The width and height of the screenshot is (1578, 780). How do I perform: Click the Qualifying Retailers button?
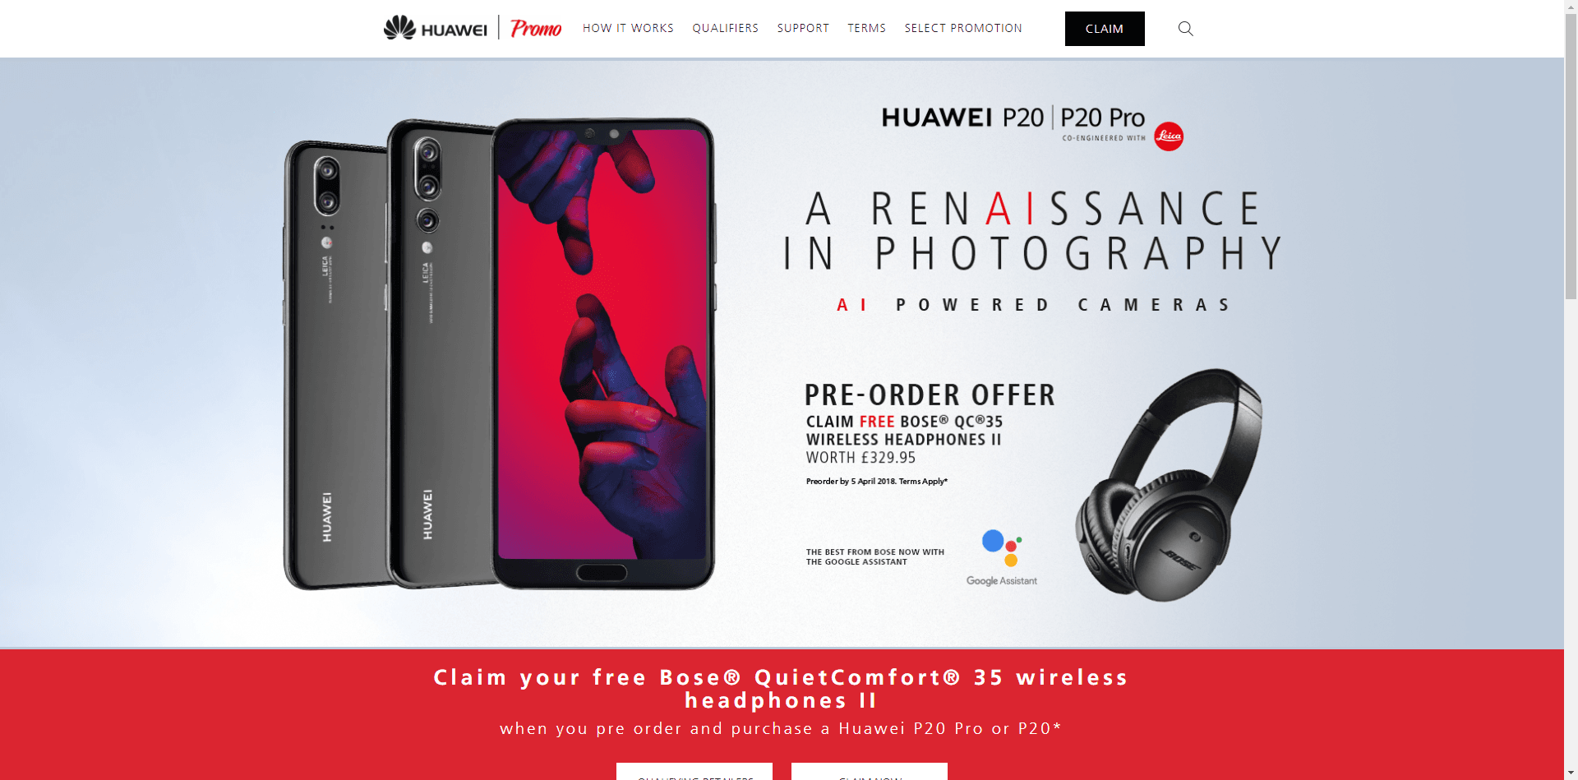(694, 772)
